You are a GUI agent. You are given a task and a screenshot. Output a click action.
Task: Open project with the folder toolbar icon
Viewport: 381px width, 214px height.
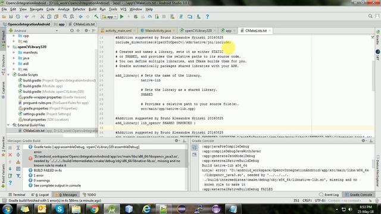pos(4,17)
